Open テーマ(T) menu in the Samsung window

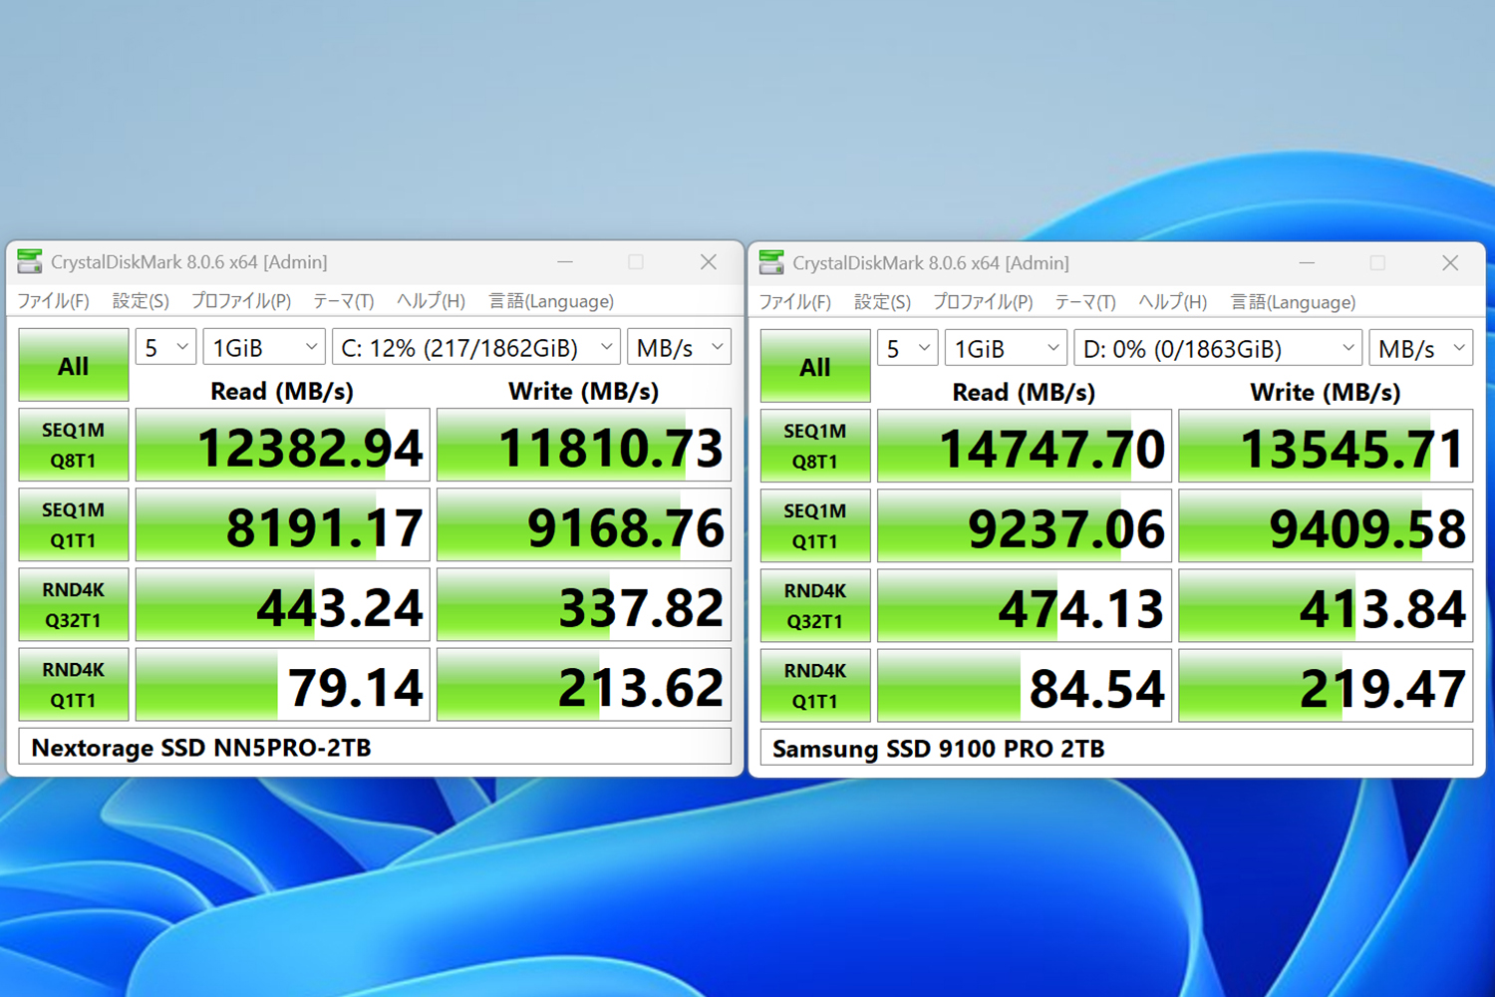pos(1085,302)
